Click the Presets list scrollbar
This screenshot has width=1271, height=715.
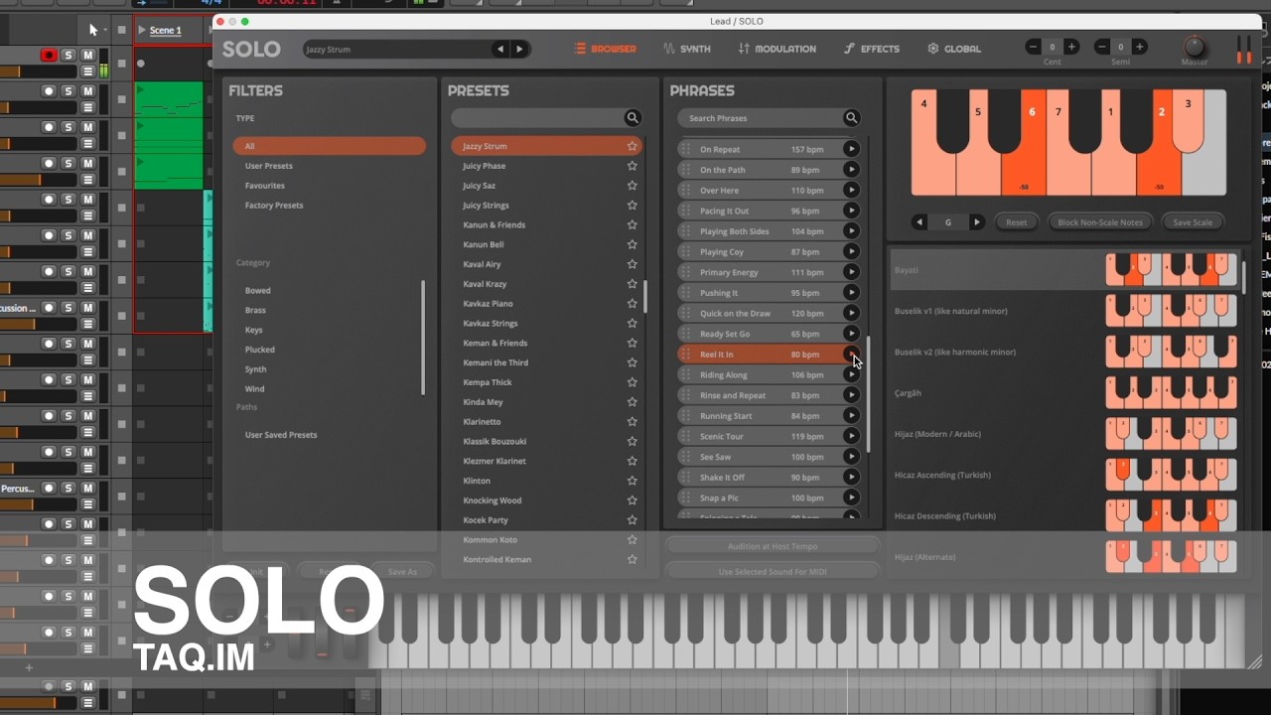click(645, 296)
